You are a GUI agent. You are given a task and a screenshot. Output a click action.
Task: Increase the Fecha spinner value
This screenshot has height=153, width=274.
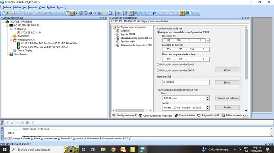tap(207, 106)
